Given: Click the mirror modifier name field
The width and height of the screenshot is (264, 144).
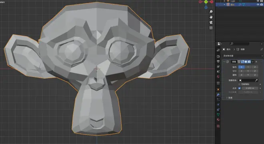Looking at the screenshot, I should pyautogui.click(x=234, y=62).
